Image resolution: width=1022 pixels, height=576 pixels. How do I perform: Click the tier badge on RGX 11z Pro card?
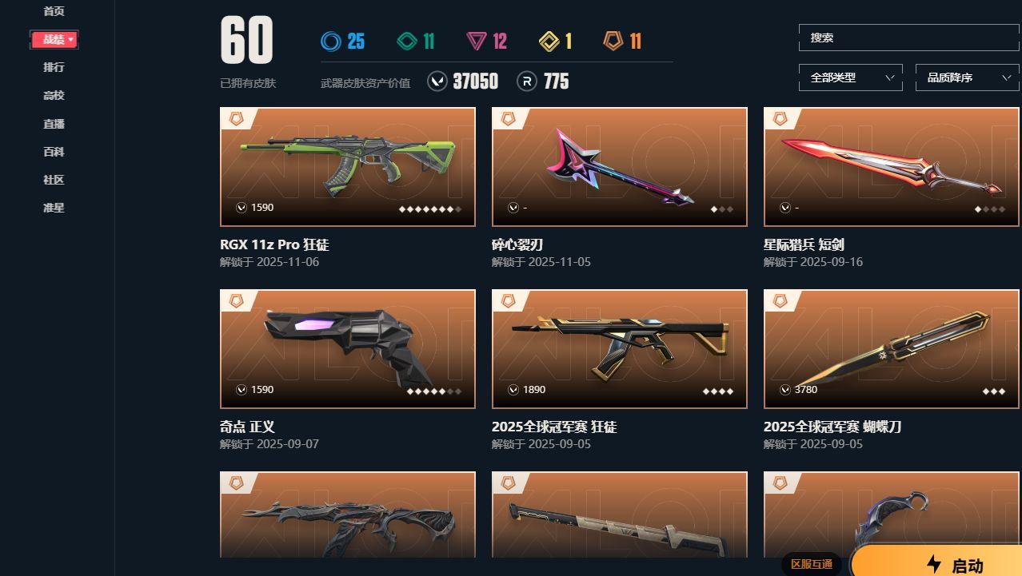236,118
